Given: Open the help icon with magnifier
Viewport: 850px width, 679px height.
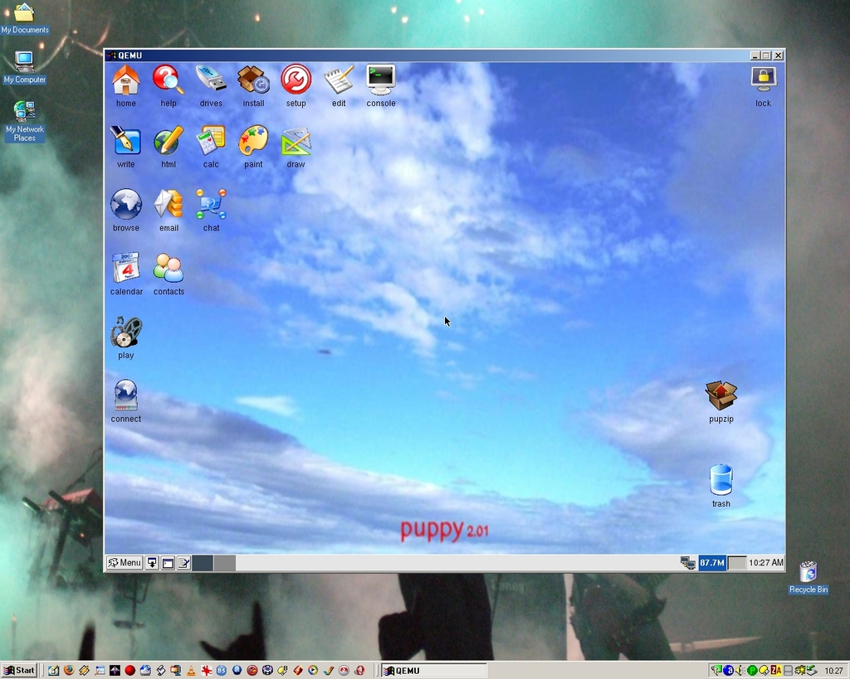Looking at the screenshot, I should pyautogui.click(x=168, y=85).
